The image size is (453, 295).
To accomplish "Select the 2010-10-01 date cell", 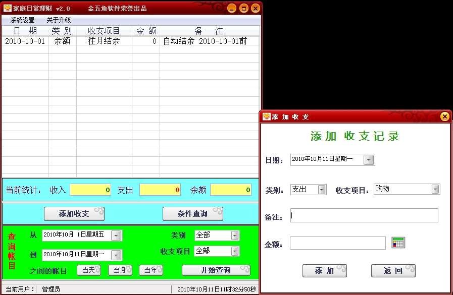I will 25,41.
